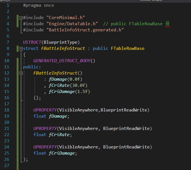Click line number 1
Image resolution: width=191 pixels, height=170 pixels.
point(8,5)
